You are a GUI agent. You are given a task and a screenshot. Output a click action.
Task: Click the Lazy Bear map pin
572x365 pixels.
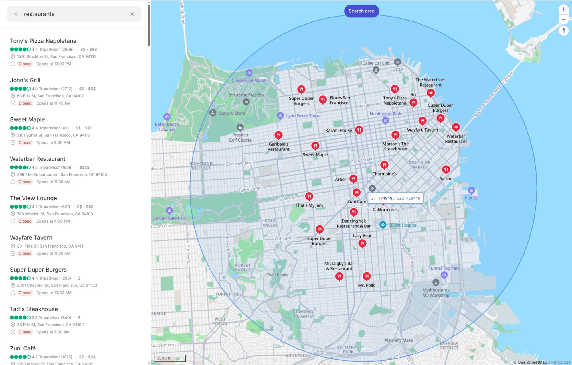tap(362, 243)
